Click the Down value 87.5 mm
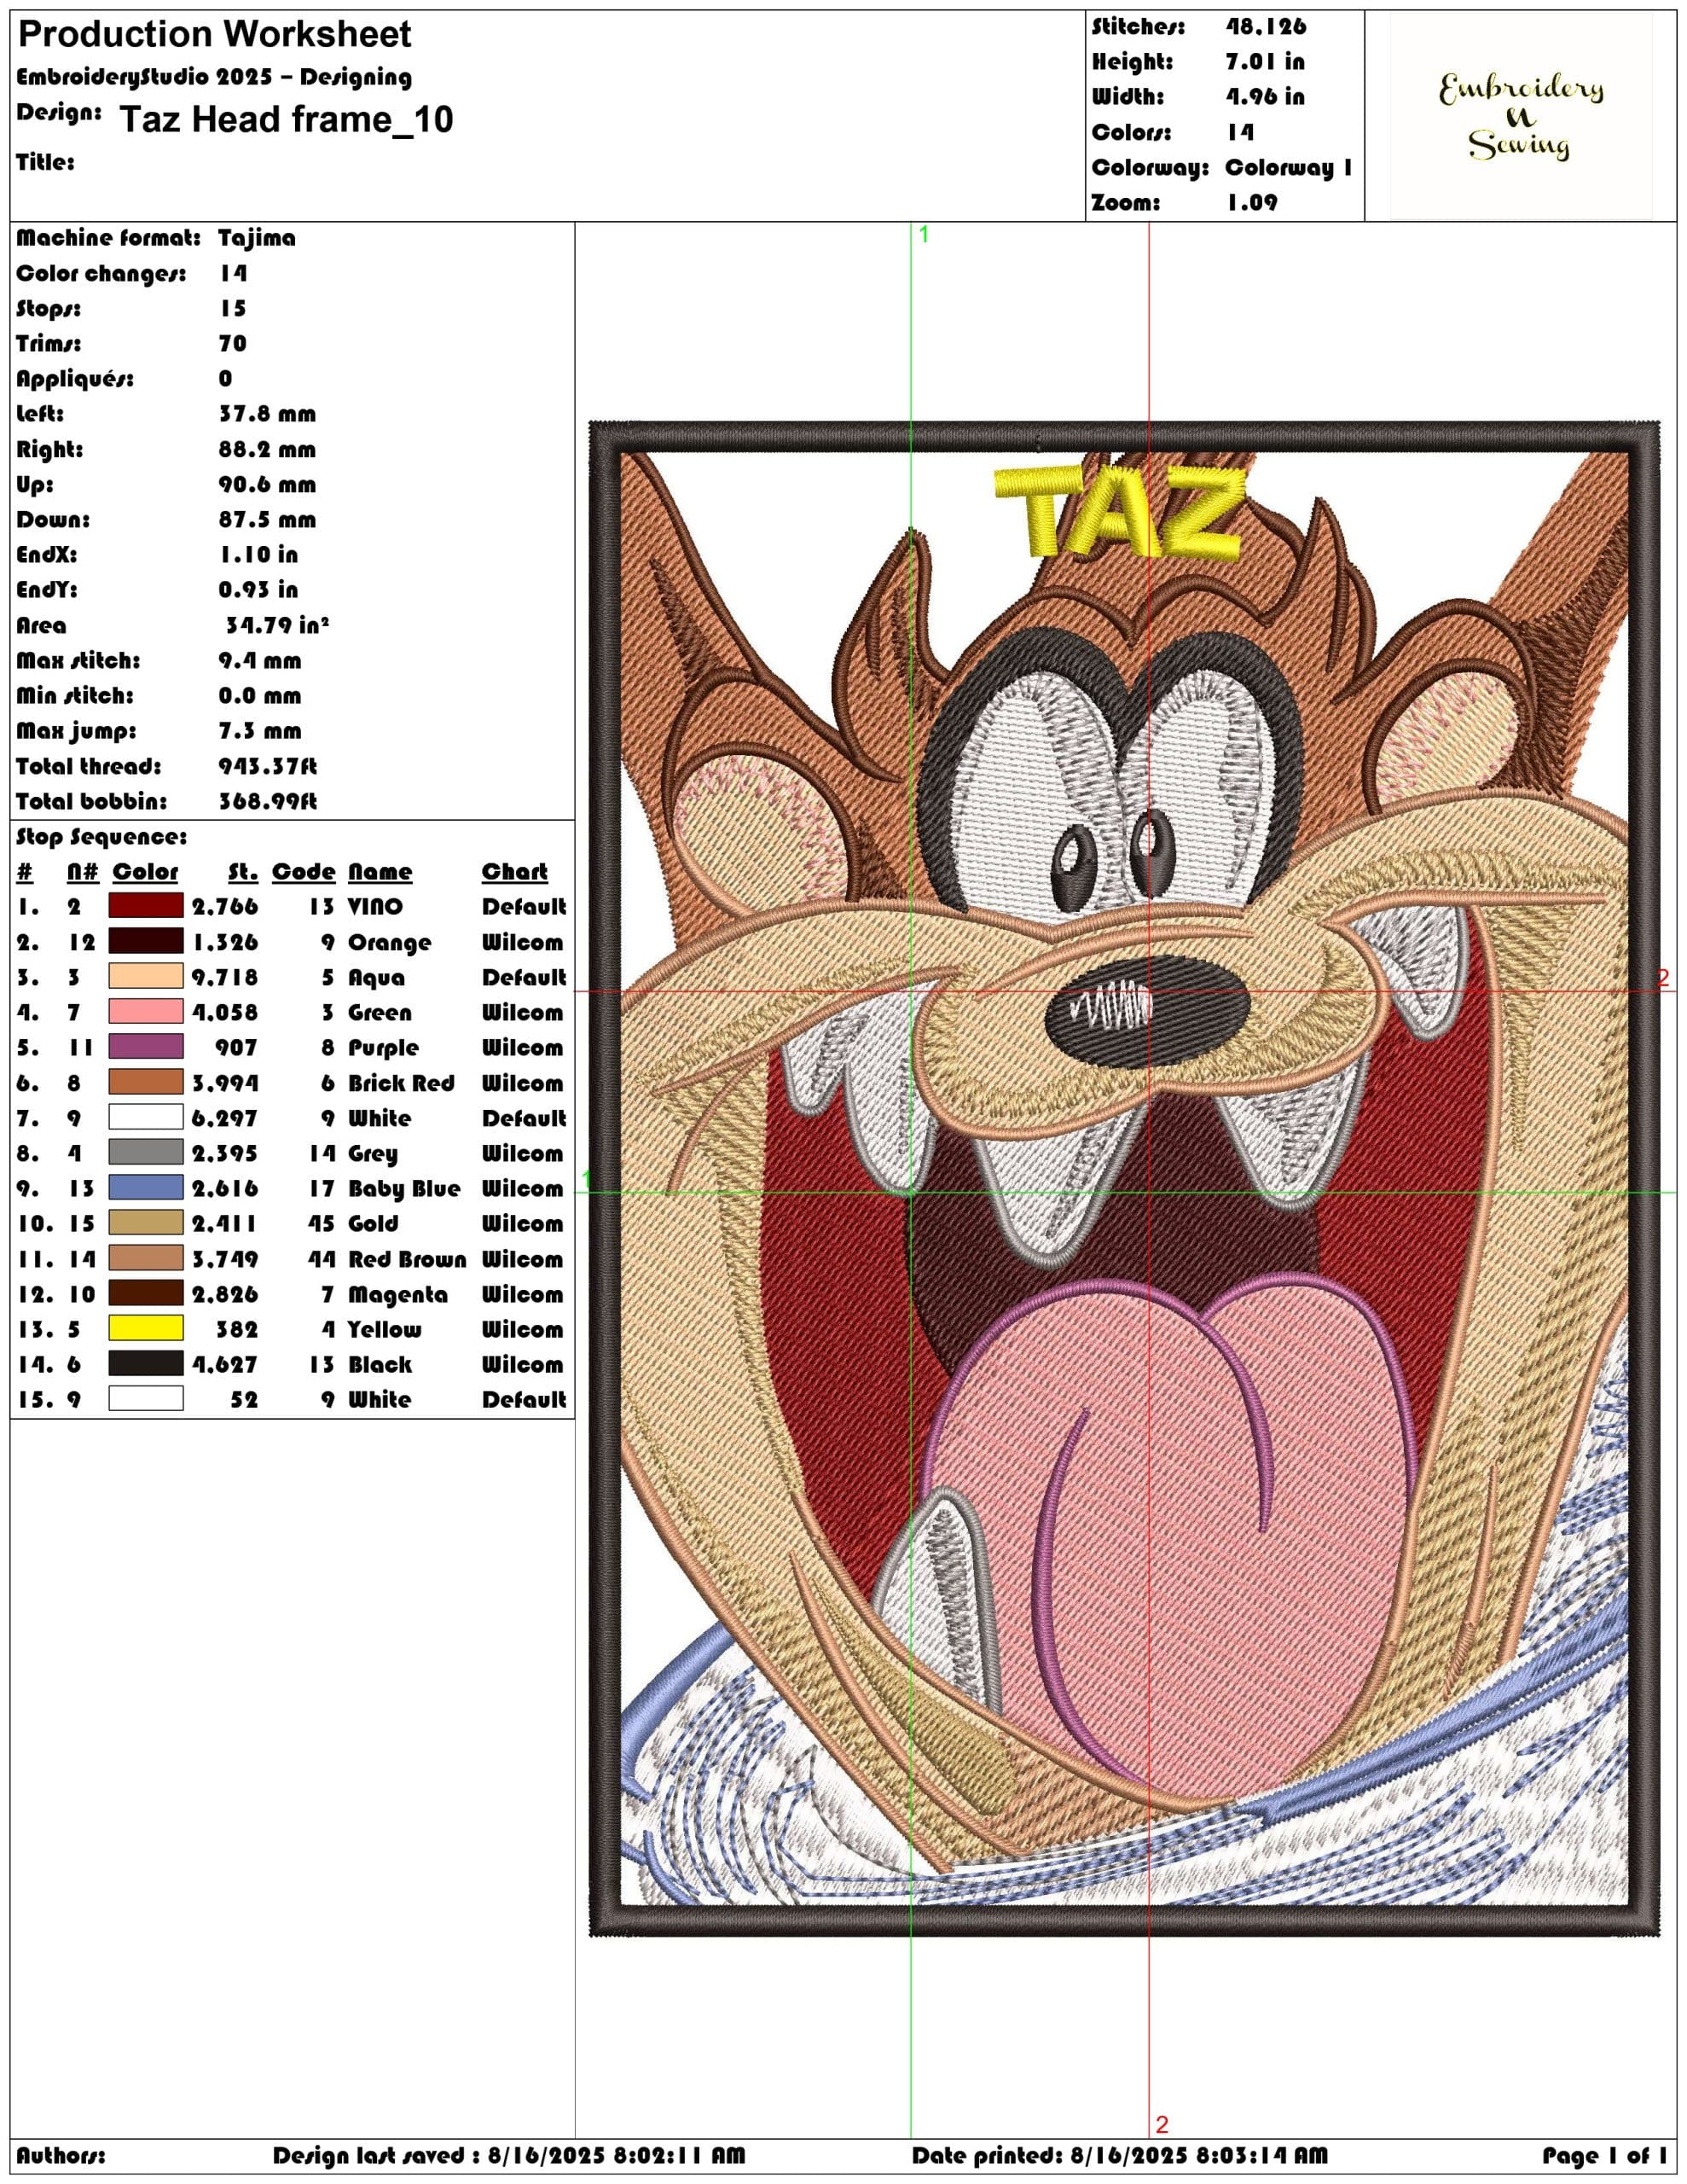 pos(267,519)
